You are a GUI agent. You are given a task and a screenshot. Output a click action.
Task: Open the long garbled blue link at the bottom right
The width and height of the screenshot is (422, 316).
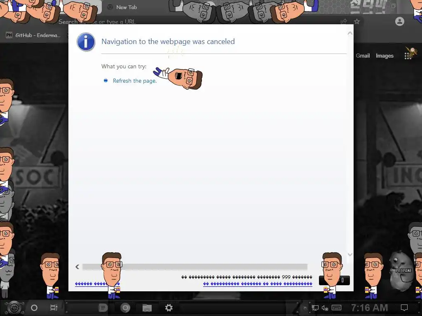(x=258, y=284)
